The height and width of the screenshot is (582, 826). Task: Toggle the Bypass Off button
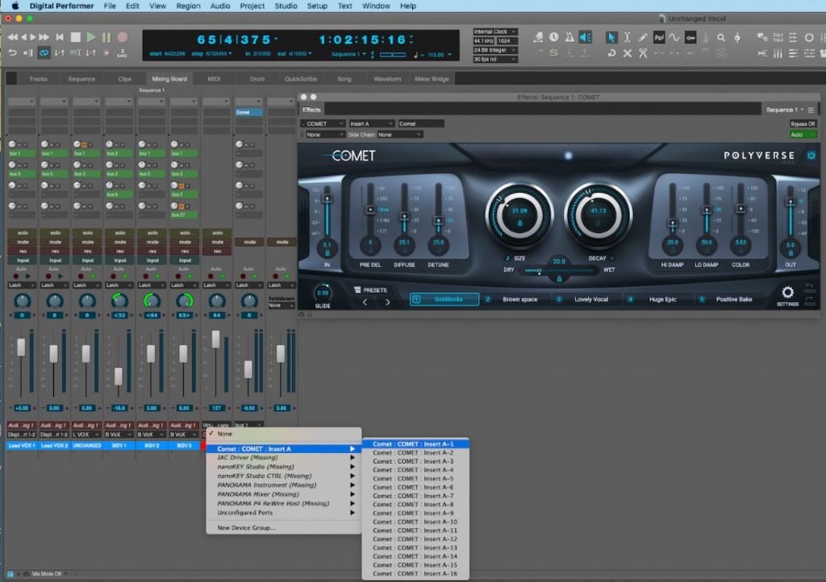coord(803,123)
